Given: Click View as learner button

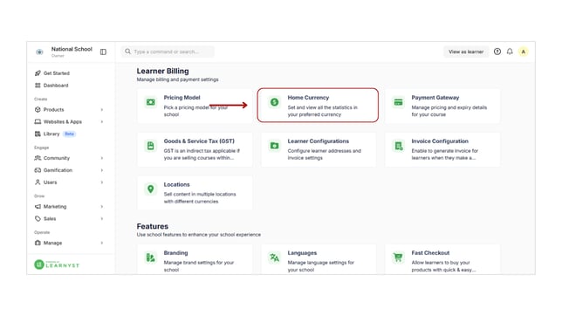Looking at the screenshot, I should tap(466, 52).
